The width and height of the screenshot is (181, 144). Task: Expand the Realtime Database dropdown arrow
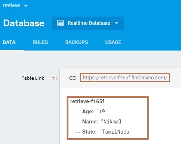(x=117, y=23)
